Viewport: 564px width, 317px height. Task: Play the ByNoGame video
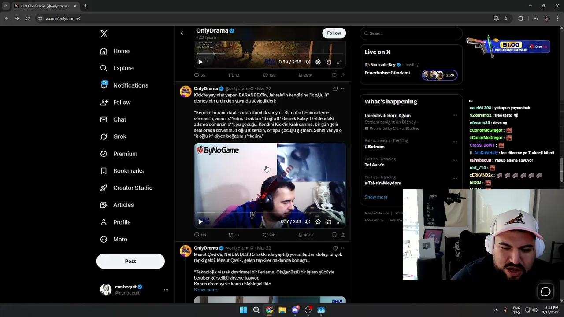[x=200, y=221]
